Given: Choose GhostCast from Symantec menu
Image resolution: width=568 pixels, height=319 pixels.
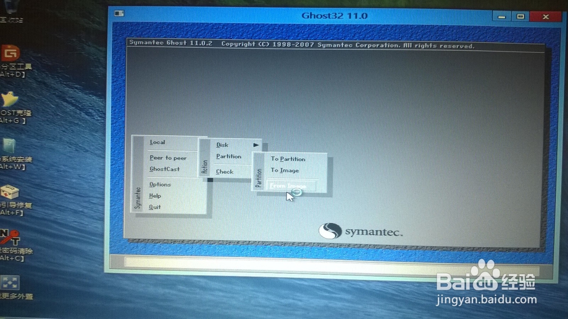Looking at the screenshot, I should click(165, 169).
